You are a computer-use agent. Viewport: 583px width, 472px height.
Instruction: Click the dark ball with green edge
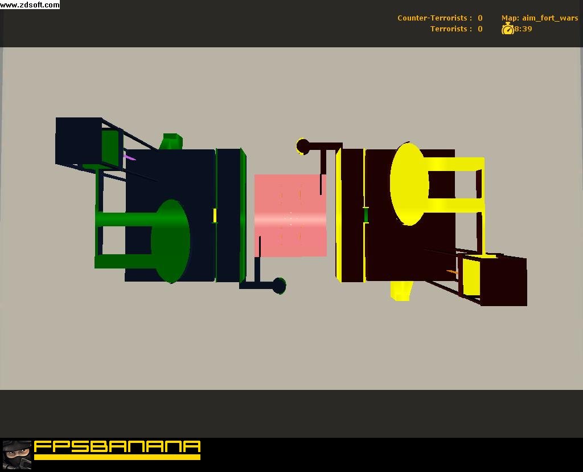[x=279, y=286]
